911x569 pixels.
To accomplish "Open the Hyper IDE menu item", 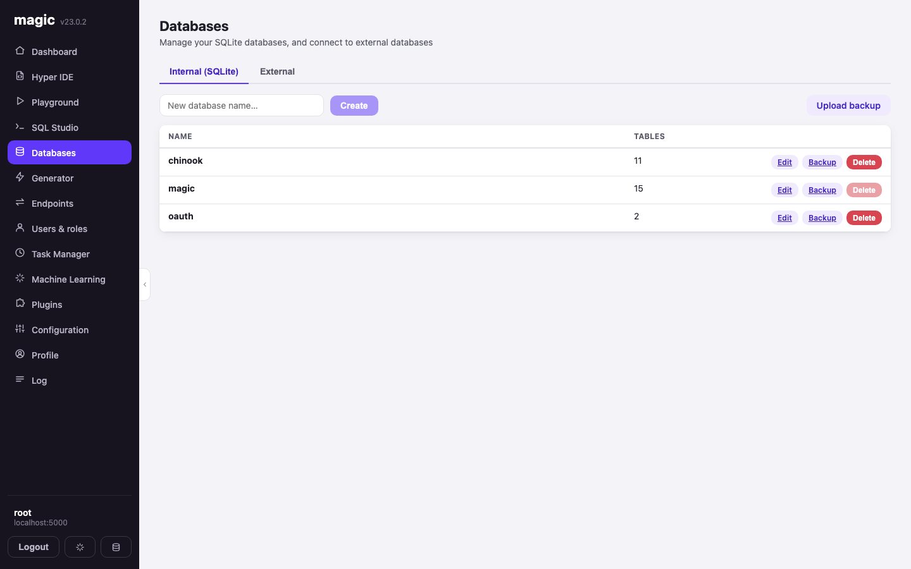I will pos(70,76).
